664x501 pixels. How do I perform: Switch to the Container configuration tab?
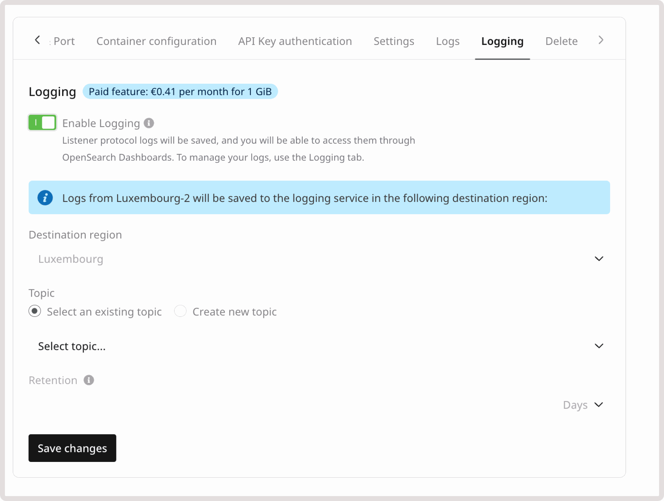[x=156, y=41]
